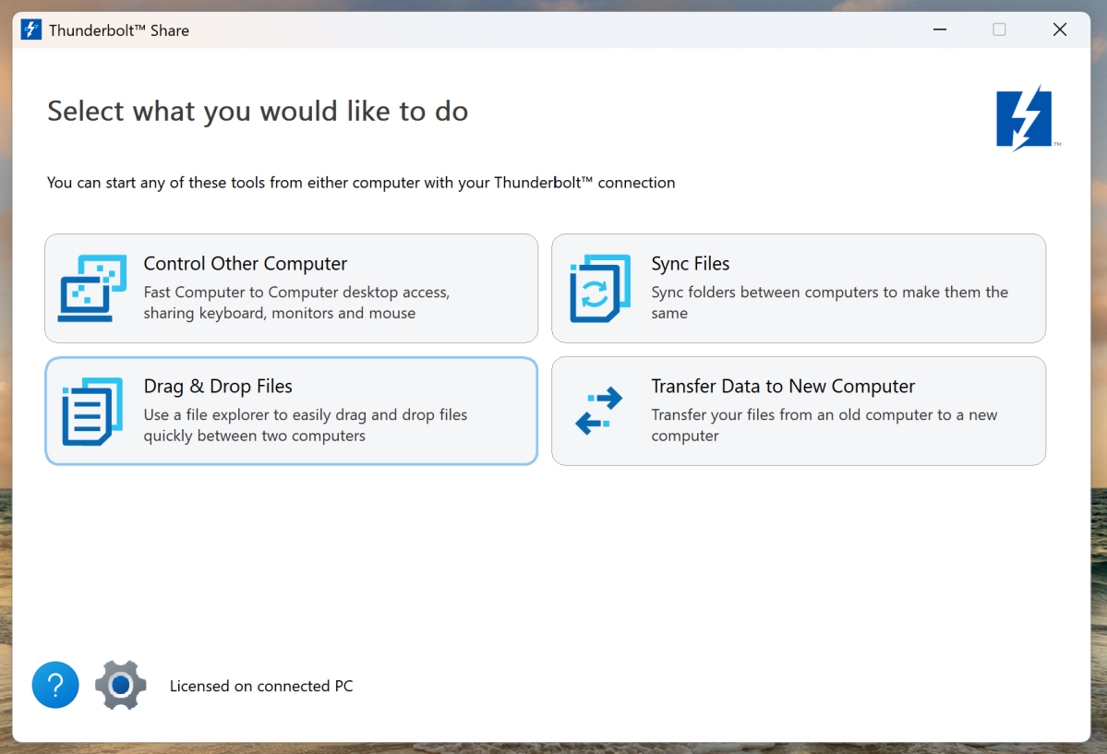Screen dimensions: 1107x754
Task: Click the Transfer Data arrows icon
Action: coord(598,410)
